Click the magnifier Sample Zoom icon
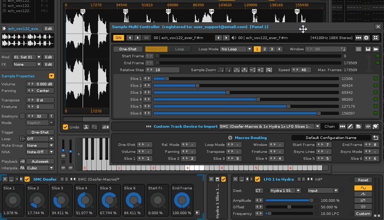The width and height of the screenshot is (384, 220). [269, 70]
